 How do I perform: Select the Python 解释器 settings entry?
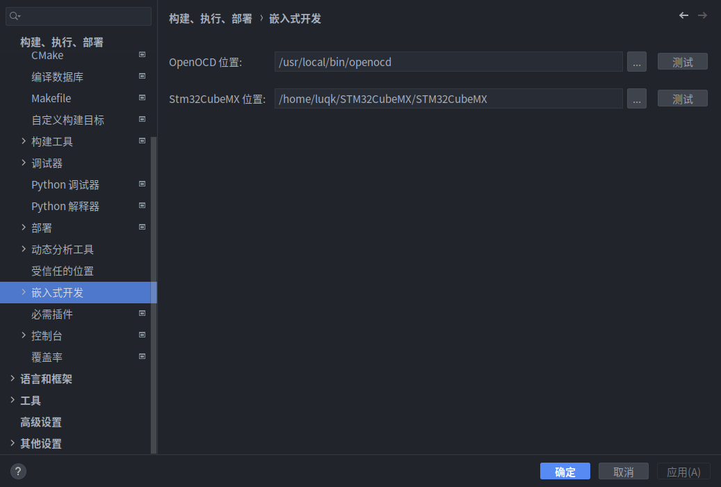tap(67, 206)
